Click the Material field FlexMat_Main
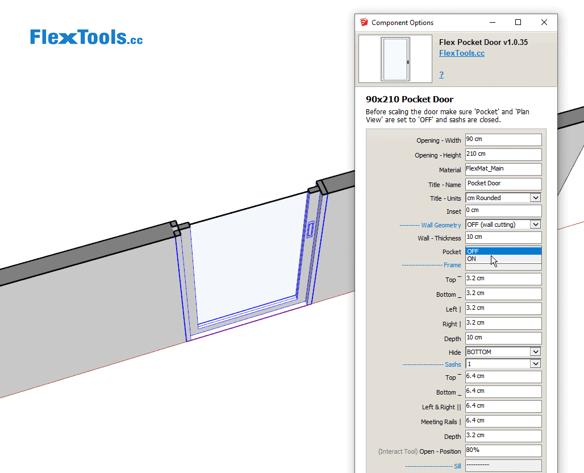This screenshot has width=584, height=473. (x=503, y=169)
